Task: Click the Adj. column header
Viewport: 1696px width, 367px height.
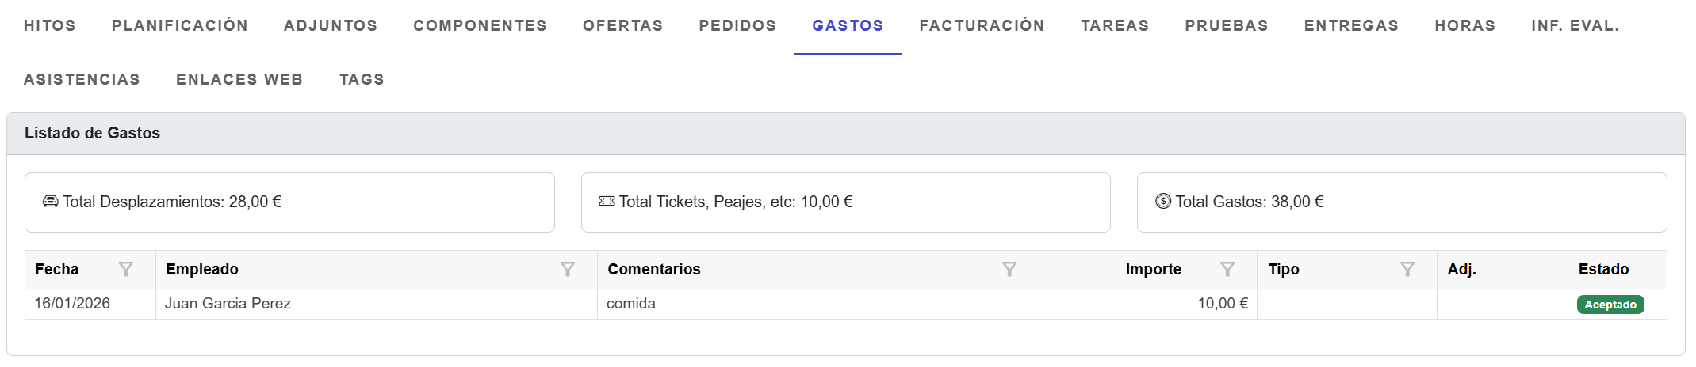Action: 1462,269
